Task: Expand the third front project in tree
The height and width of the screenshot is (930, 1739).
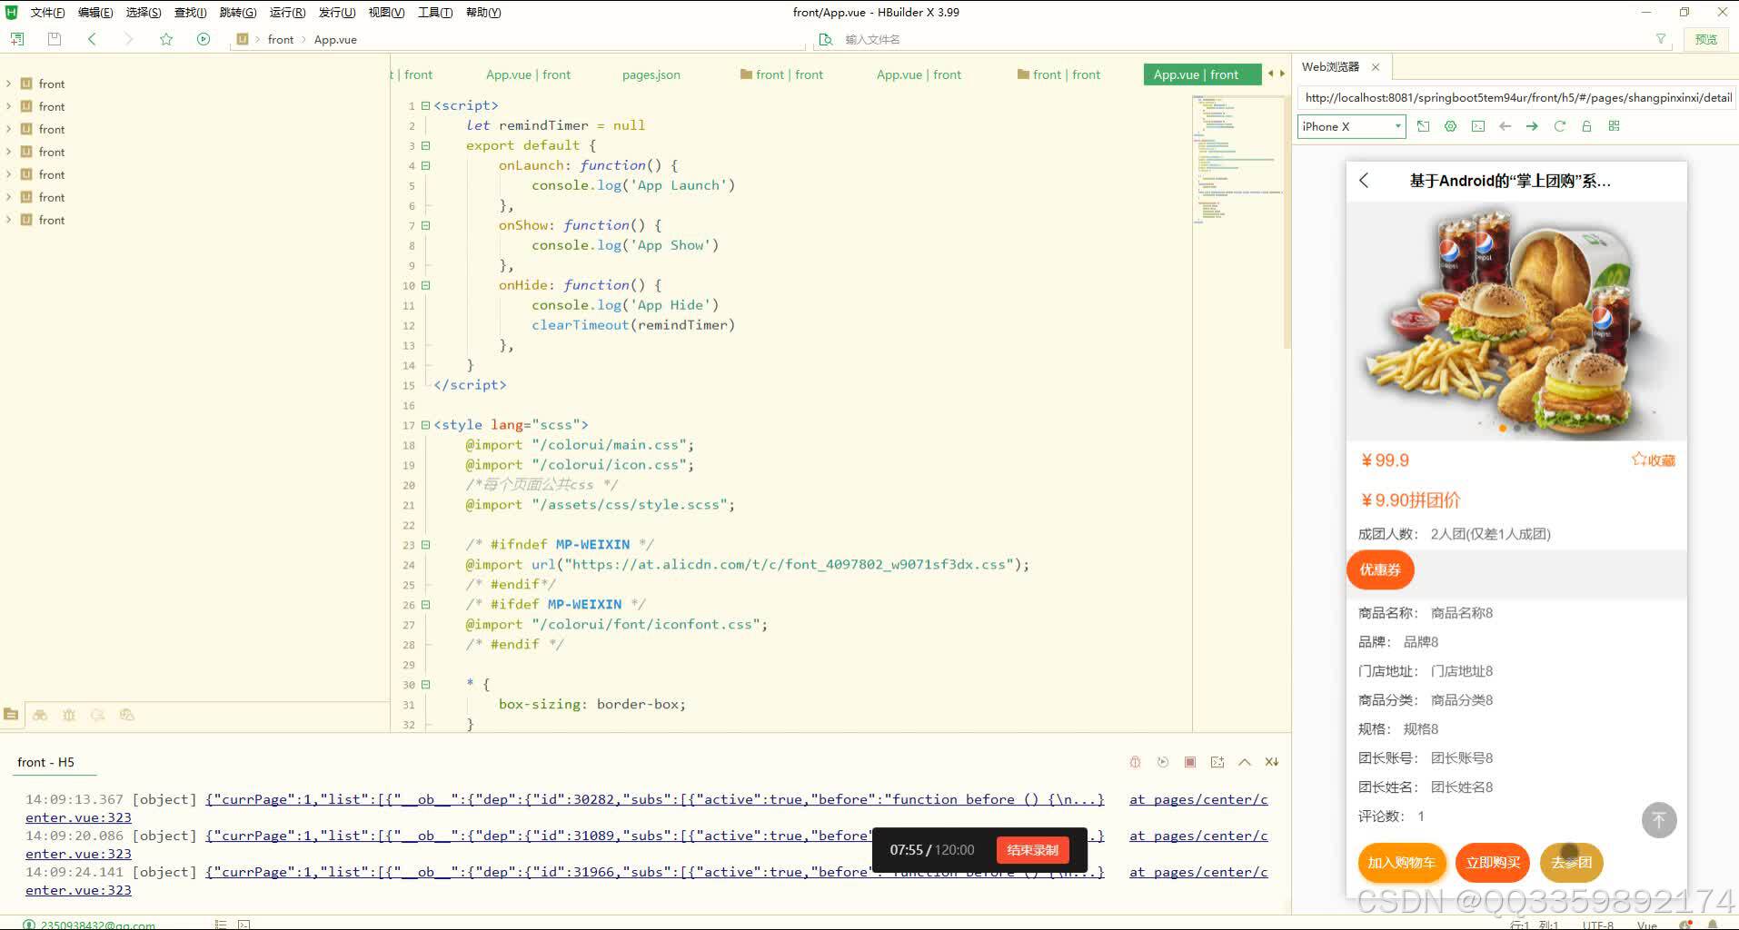Action: pyautogui.click(x=9, y=129)
